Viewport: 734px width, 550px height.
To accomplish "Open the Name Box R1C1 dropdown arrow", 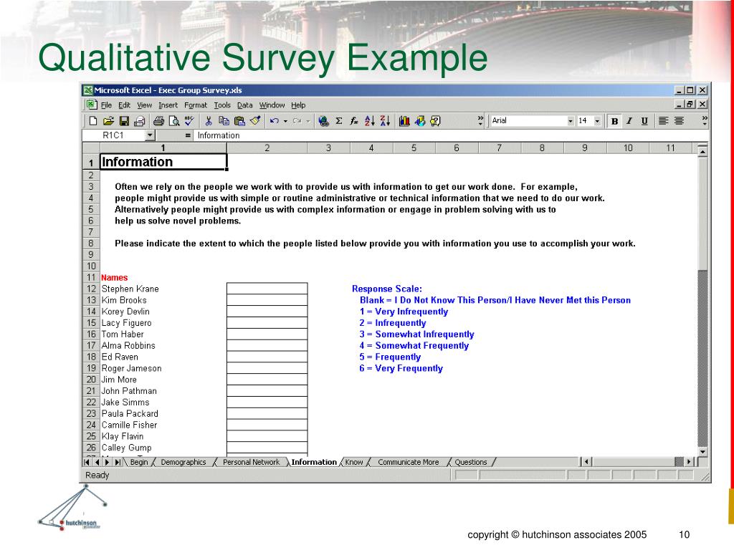I will coord(149,135).
